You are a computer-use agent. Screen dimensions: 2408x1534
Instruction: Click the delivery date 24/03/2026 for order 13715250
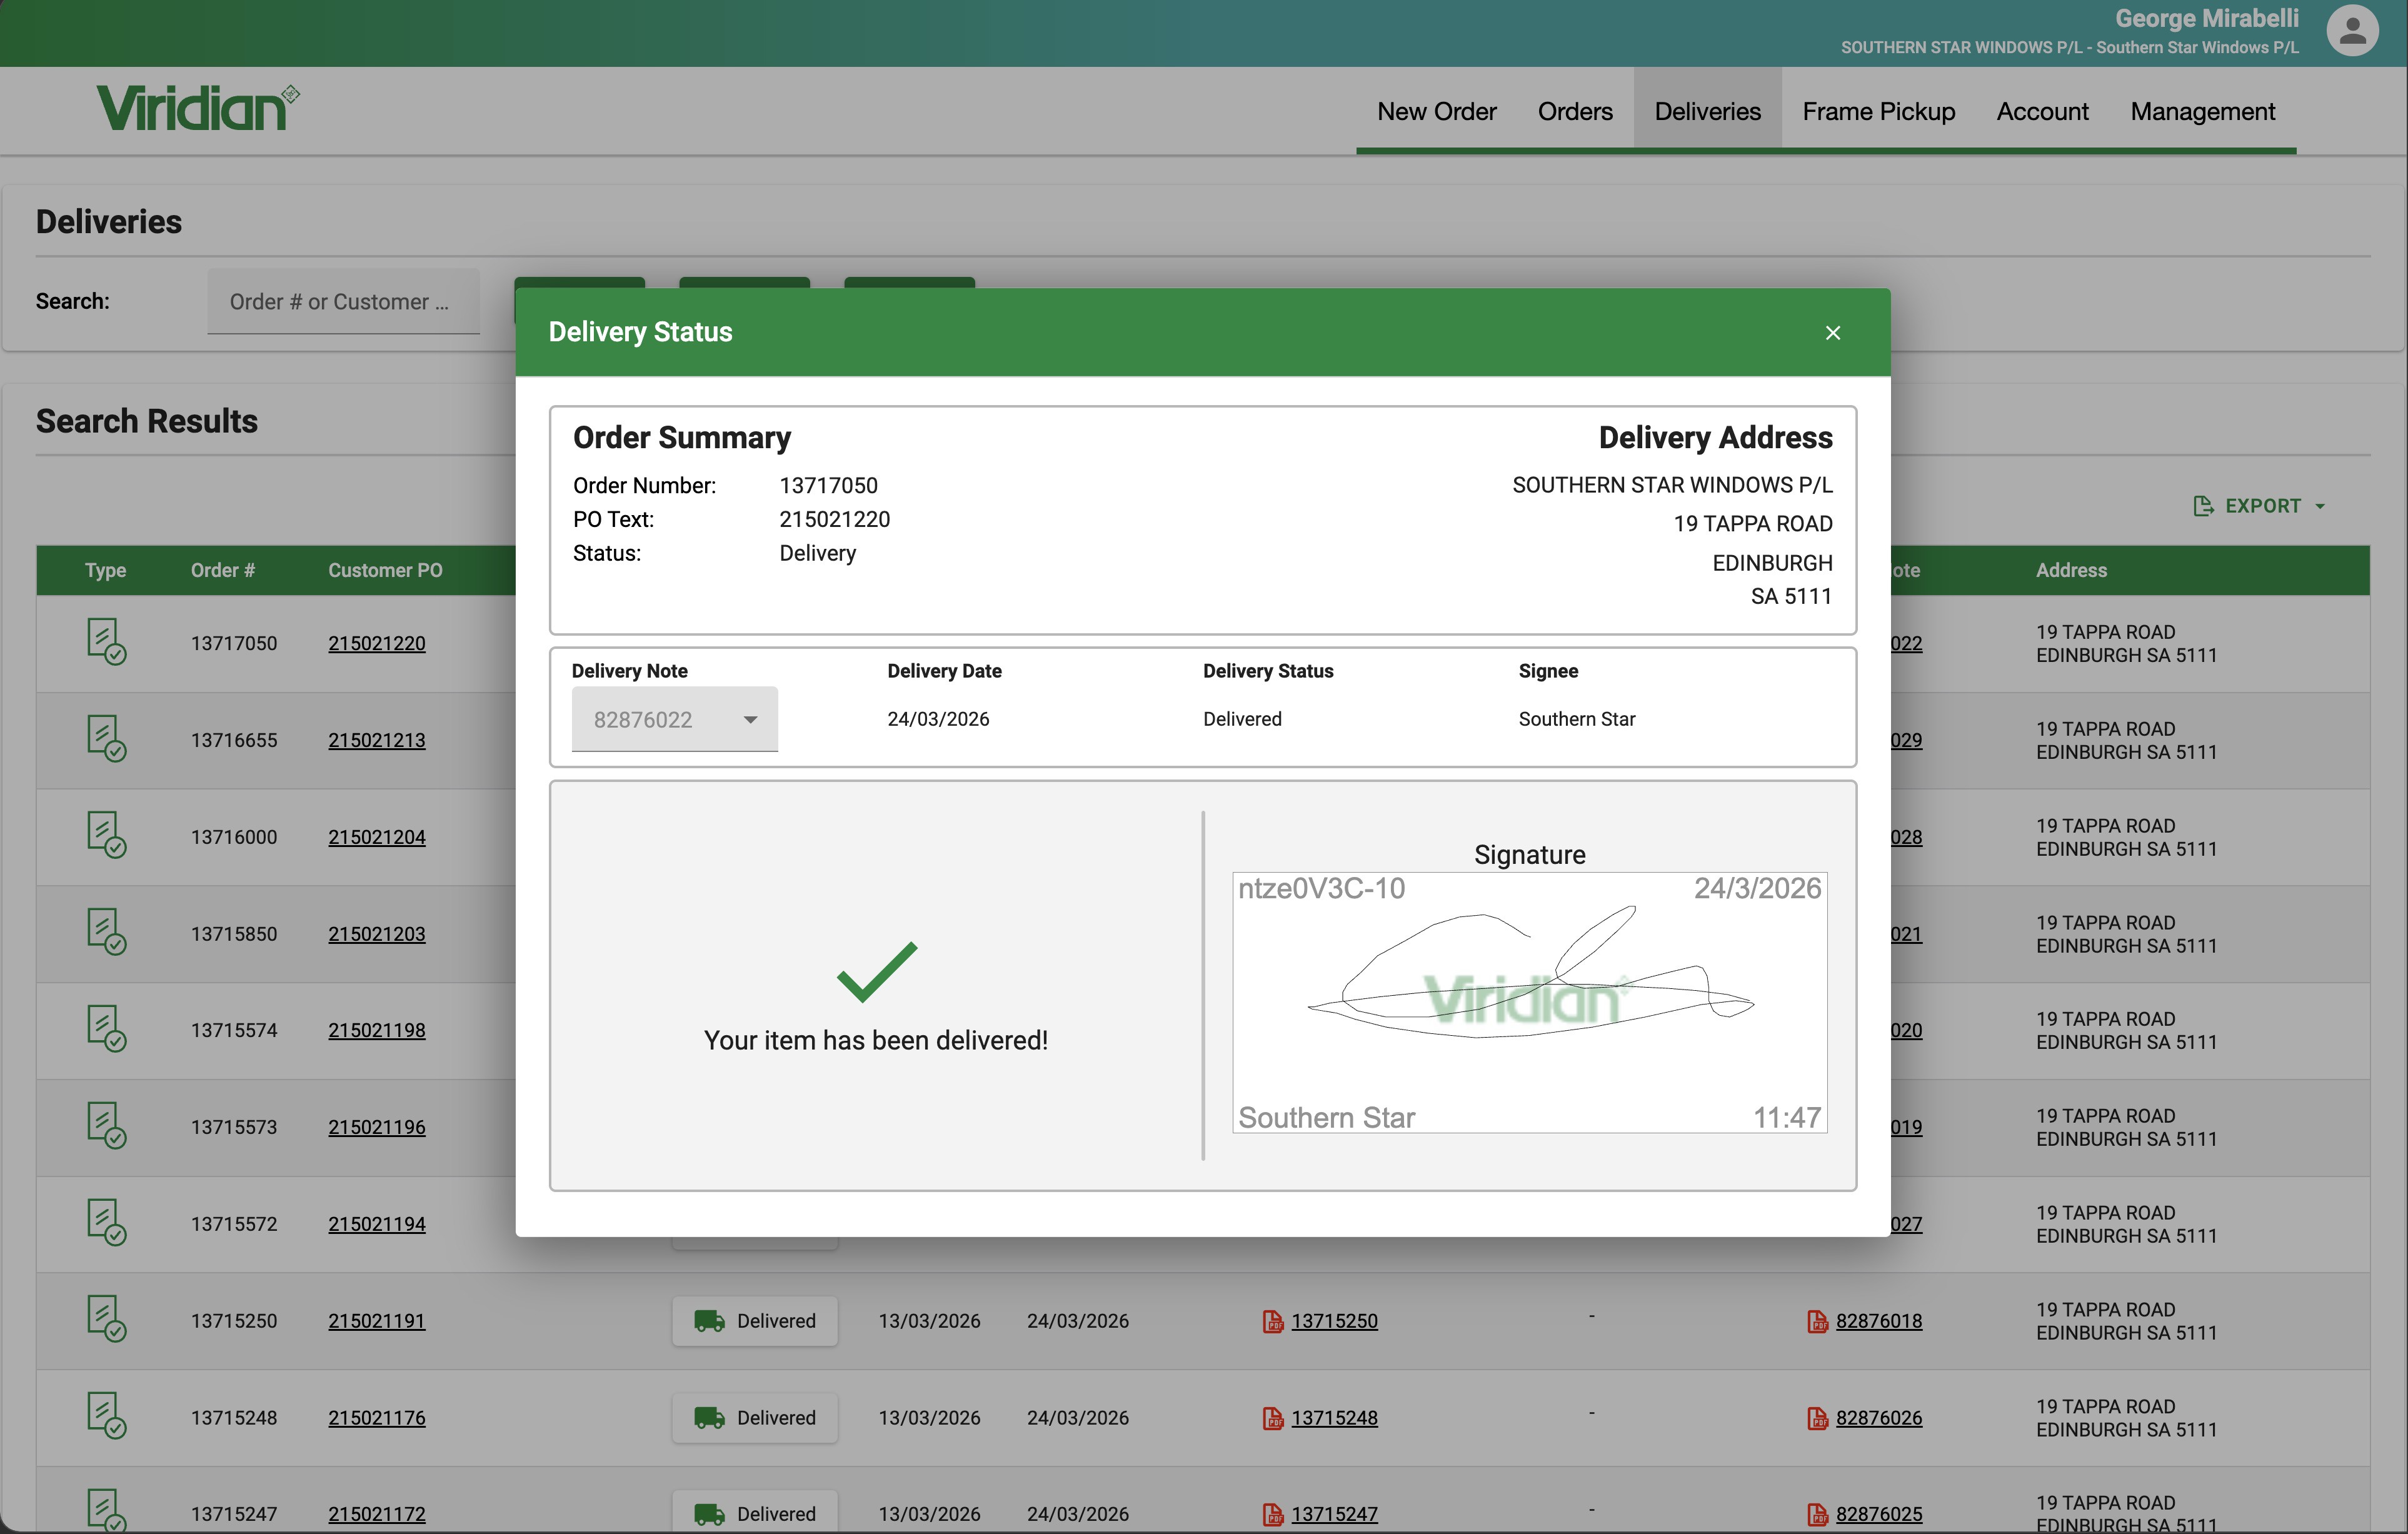1078,1321
